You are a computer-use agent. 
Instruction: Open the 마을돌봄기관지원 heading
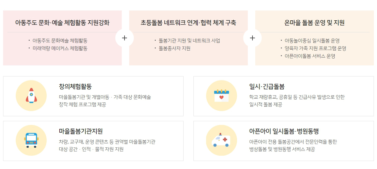[x=81, y=131]
